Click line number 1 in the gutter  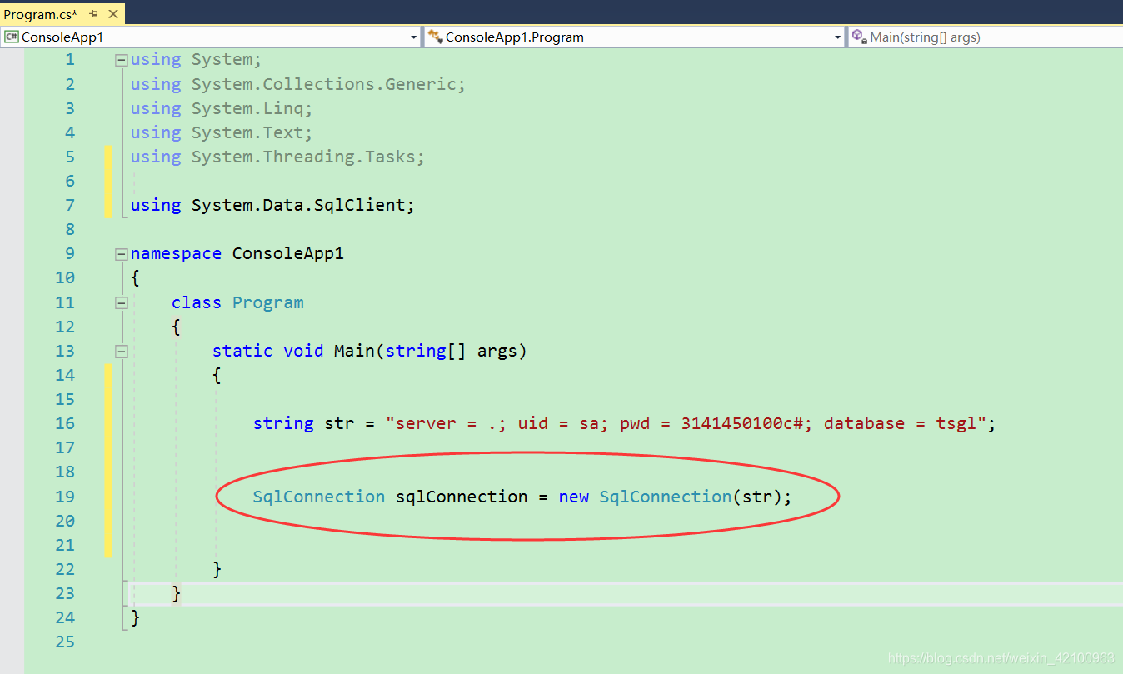(x=69, y=60)
